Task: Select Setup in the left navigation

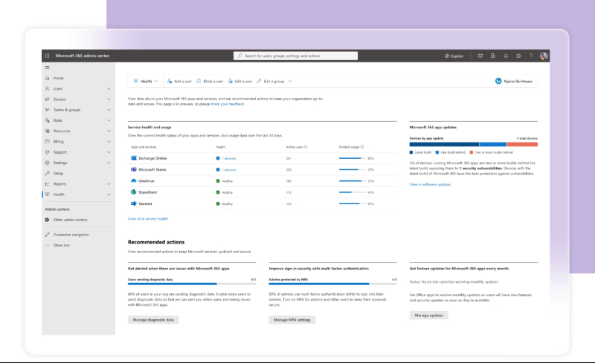Action: tap(58, 173)
